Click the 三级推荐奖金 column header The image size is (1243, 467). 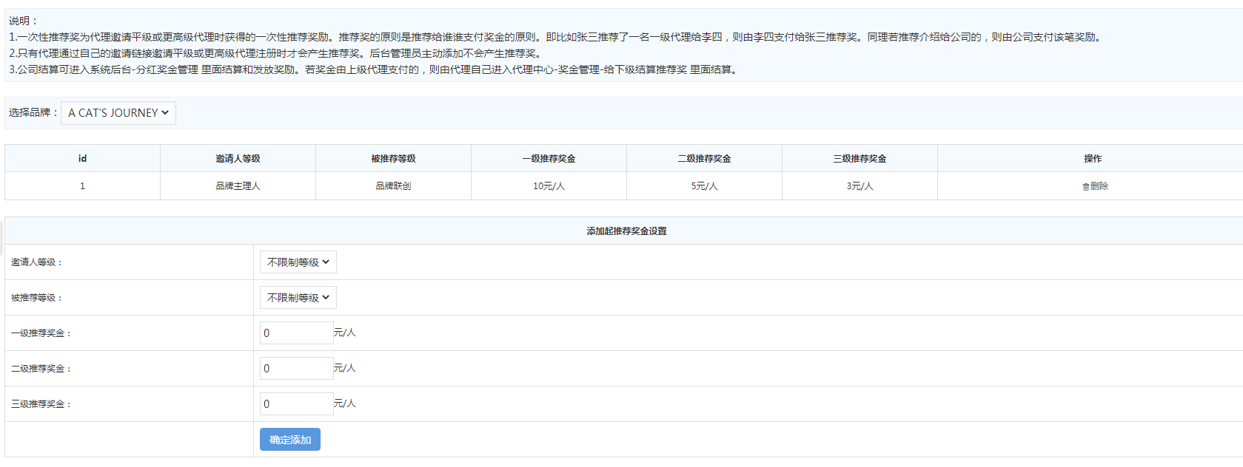coord(860,158)
